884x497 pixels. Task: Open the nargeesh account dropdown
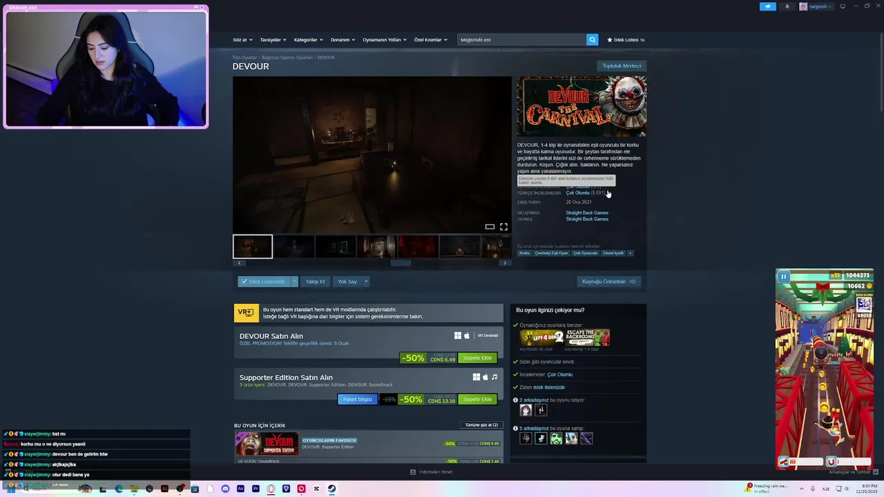816,6
